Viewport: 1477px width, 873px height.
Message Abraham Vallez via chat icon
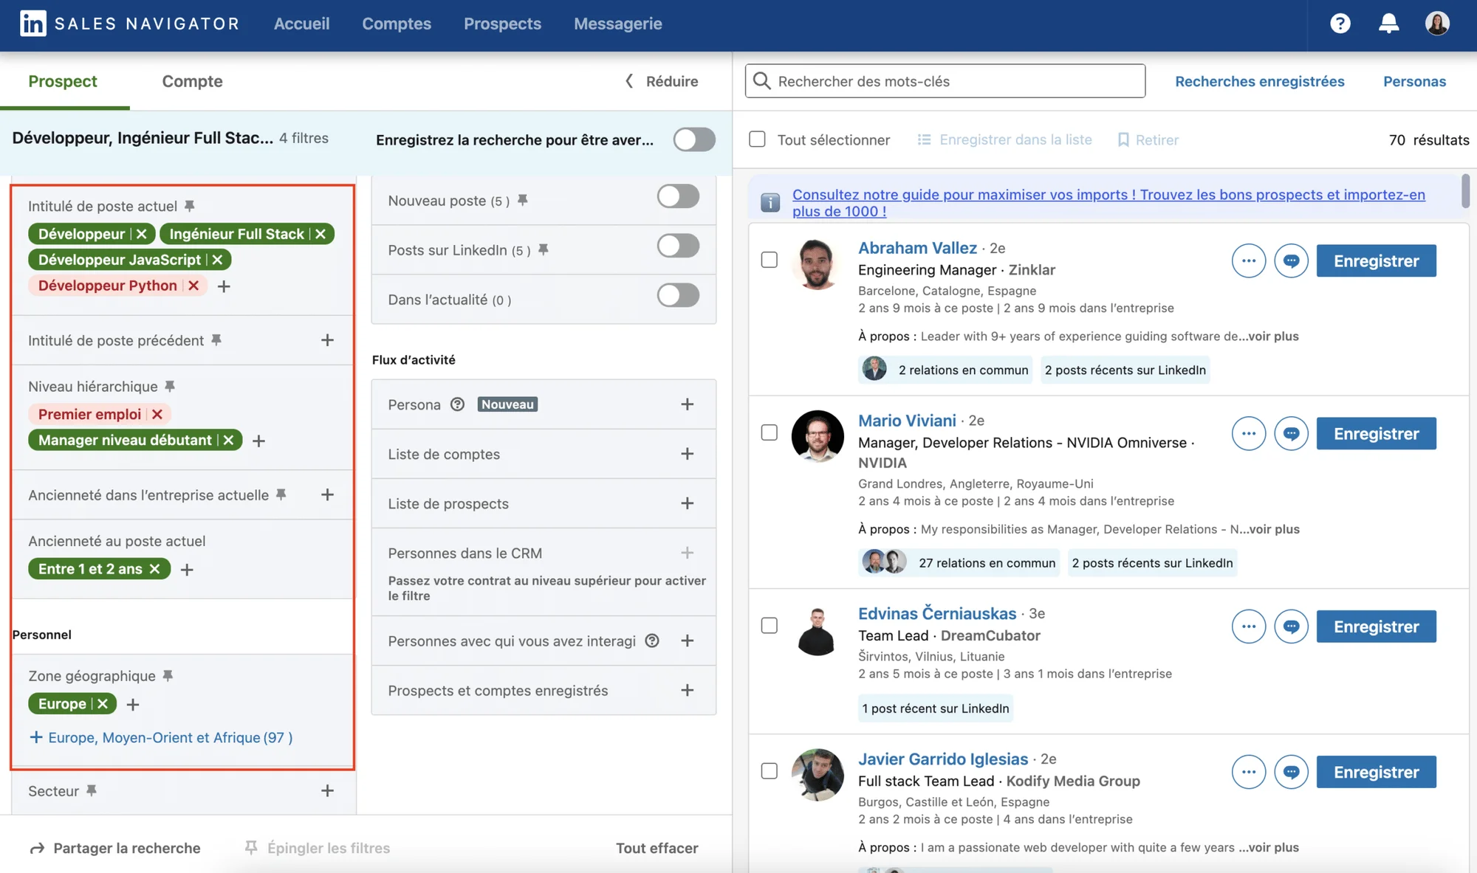click(x=1291, y=260)
